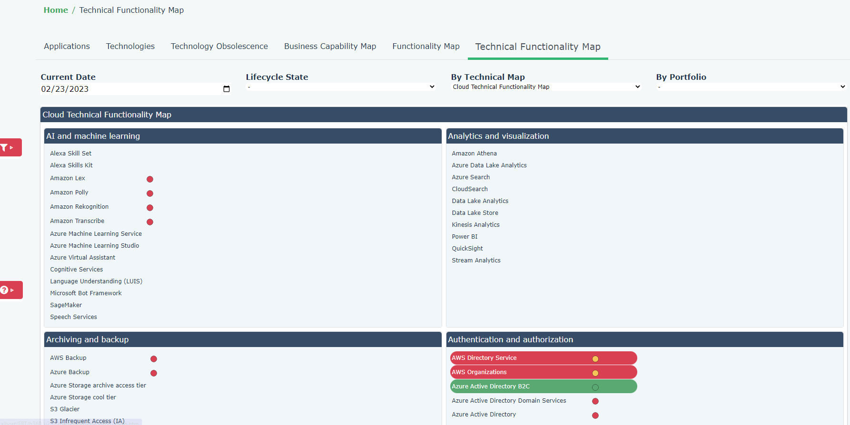This screenshot has width=850, height=425.
Task: Click red dot beside Azure Active Directory Domain Services
Action: (595, 401)
